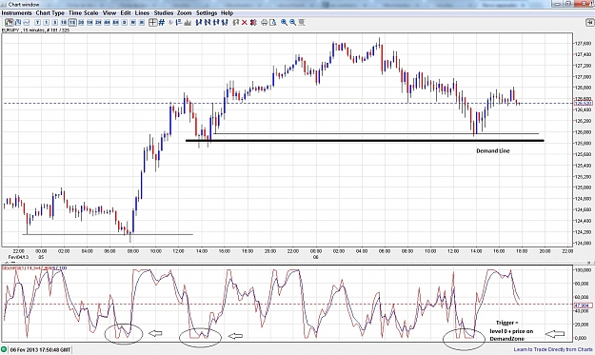Viewport: 595px width, 355px height.
Task: Open 'Learn to Trade Directly from Charts' link
Action: pyautogui.click(x=553, y=349)
